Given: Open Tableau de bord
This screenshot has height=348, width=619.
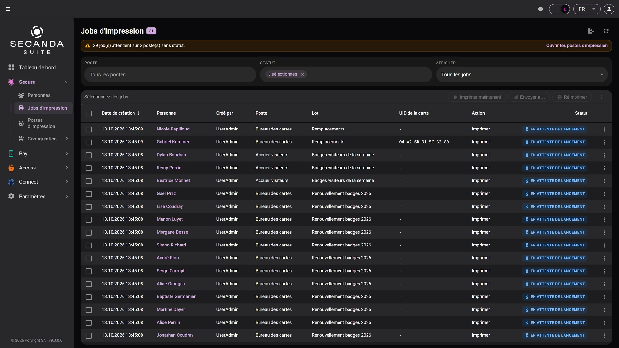Looking at the screenshot, I should coord(37,67).
